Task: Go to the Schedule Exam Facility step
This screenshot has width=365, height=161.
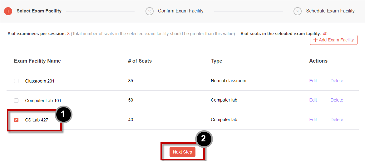Action: click(330, 11)
